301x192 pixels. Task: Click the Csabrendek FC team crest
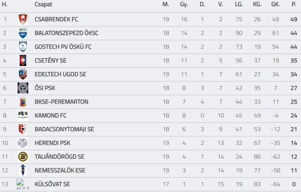point(23,19)
